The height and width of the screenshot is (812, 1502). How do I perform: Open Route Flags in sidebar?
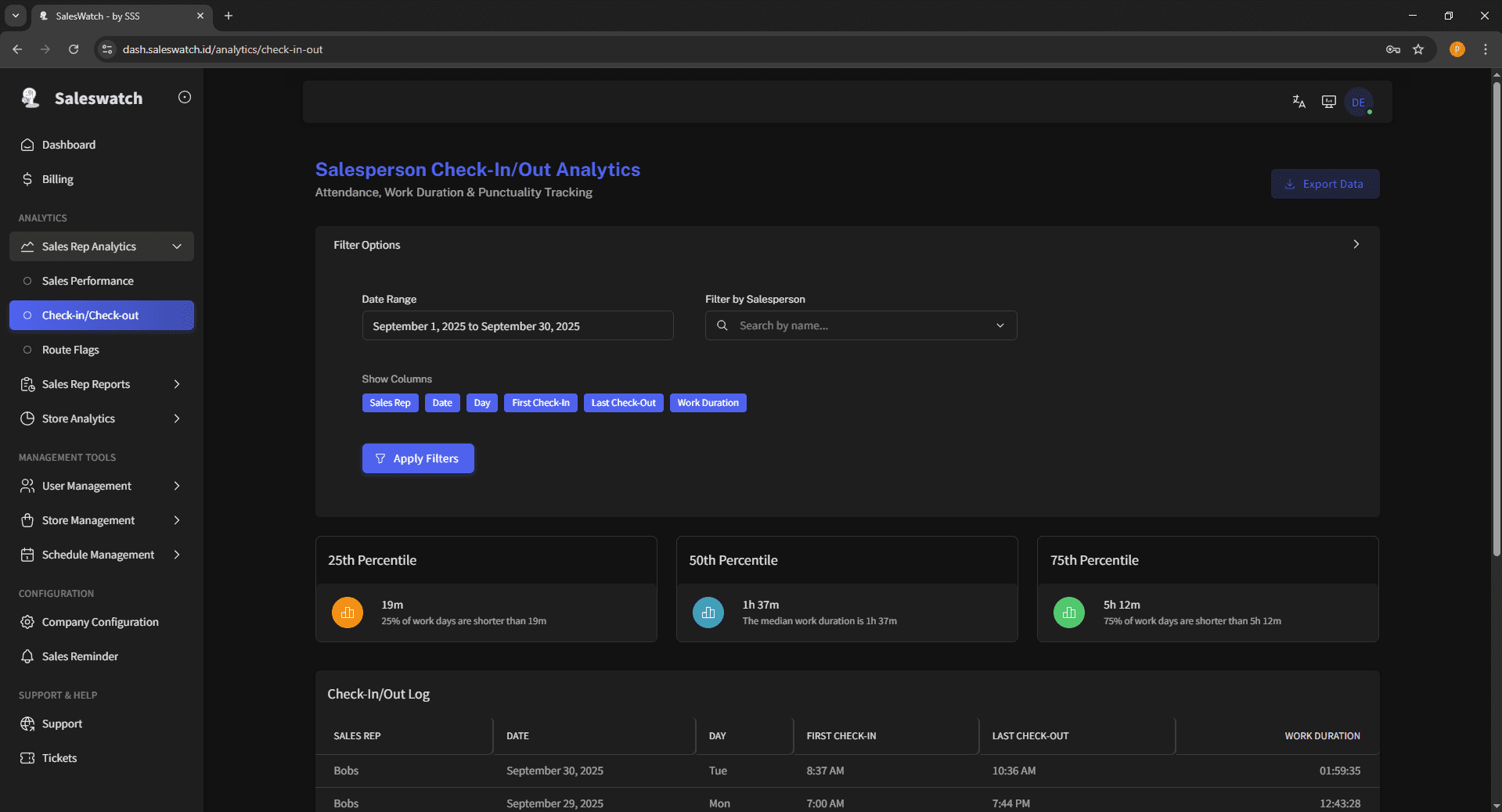70,350
